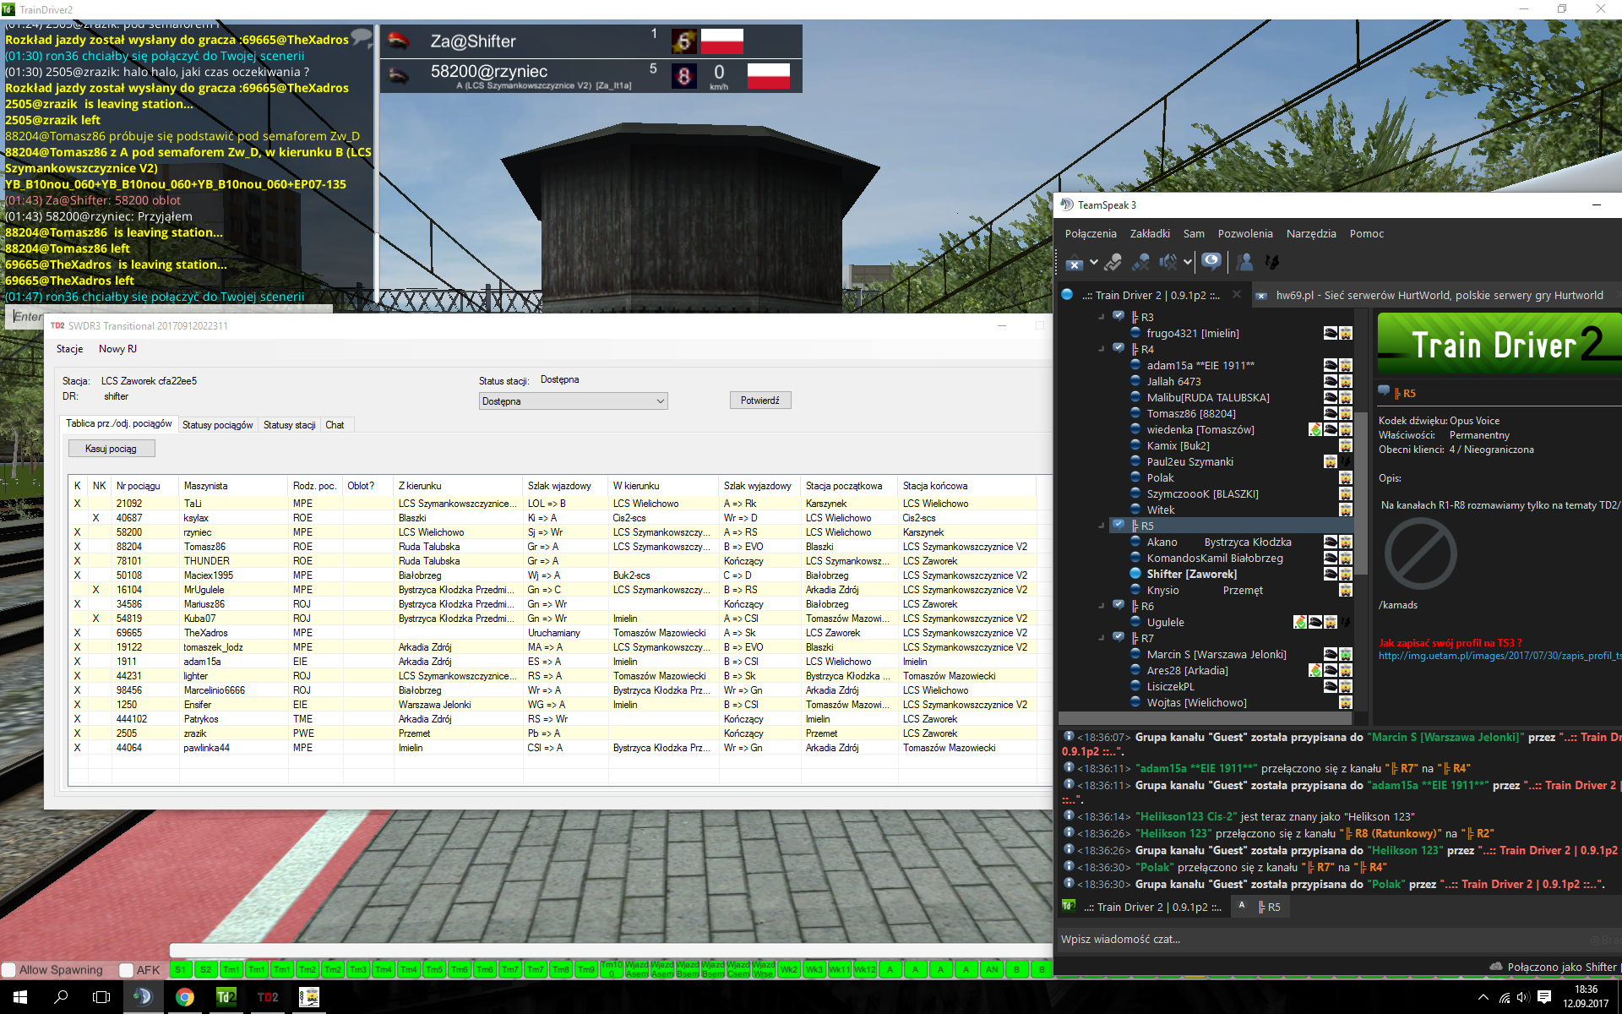Toggle subscription checkmark for channel R5
Image resolution: width=1622 pixels, height=1014 pixels.
(x=1119, y=525)
